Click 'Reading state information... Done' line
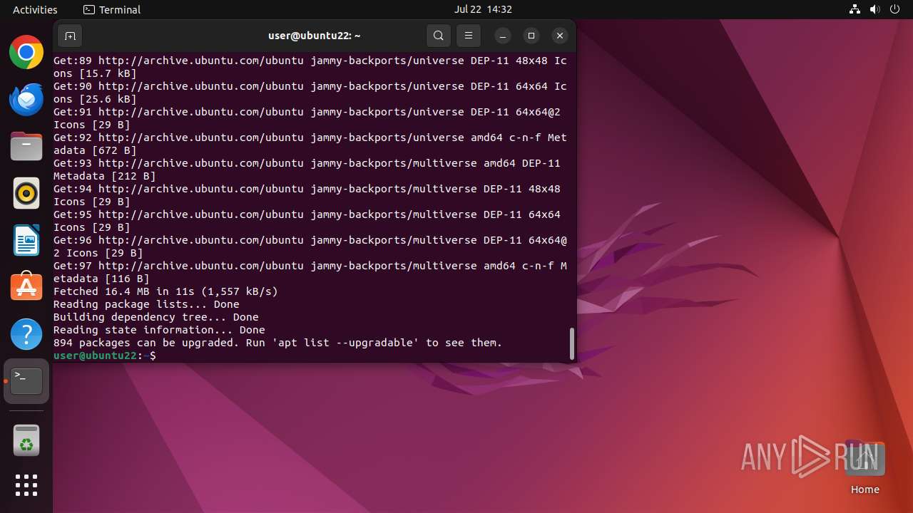 (159, 330)
